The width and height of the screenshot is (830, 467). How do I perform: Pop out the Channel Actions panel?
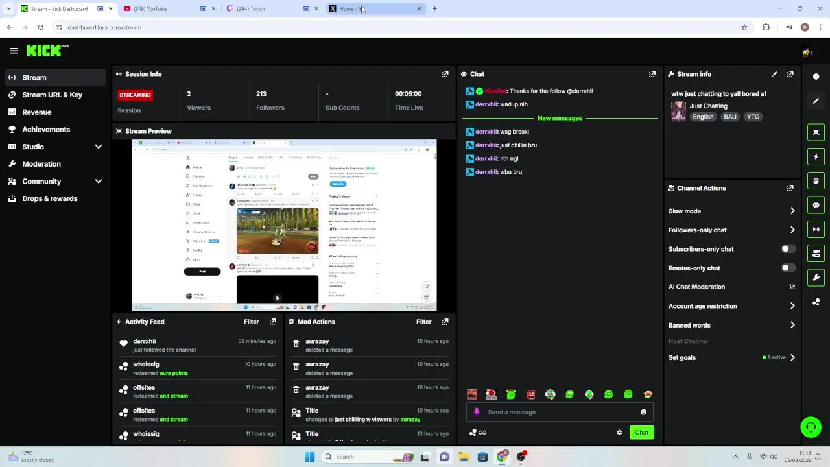point(790,188)
